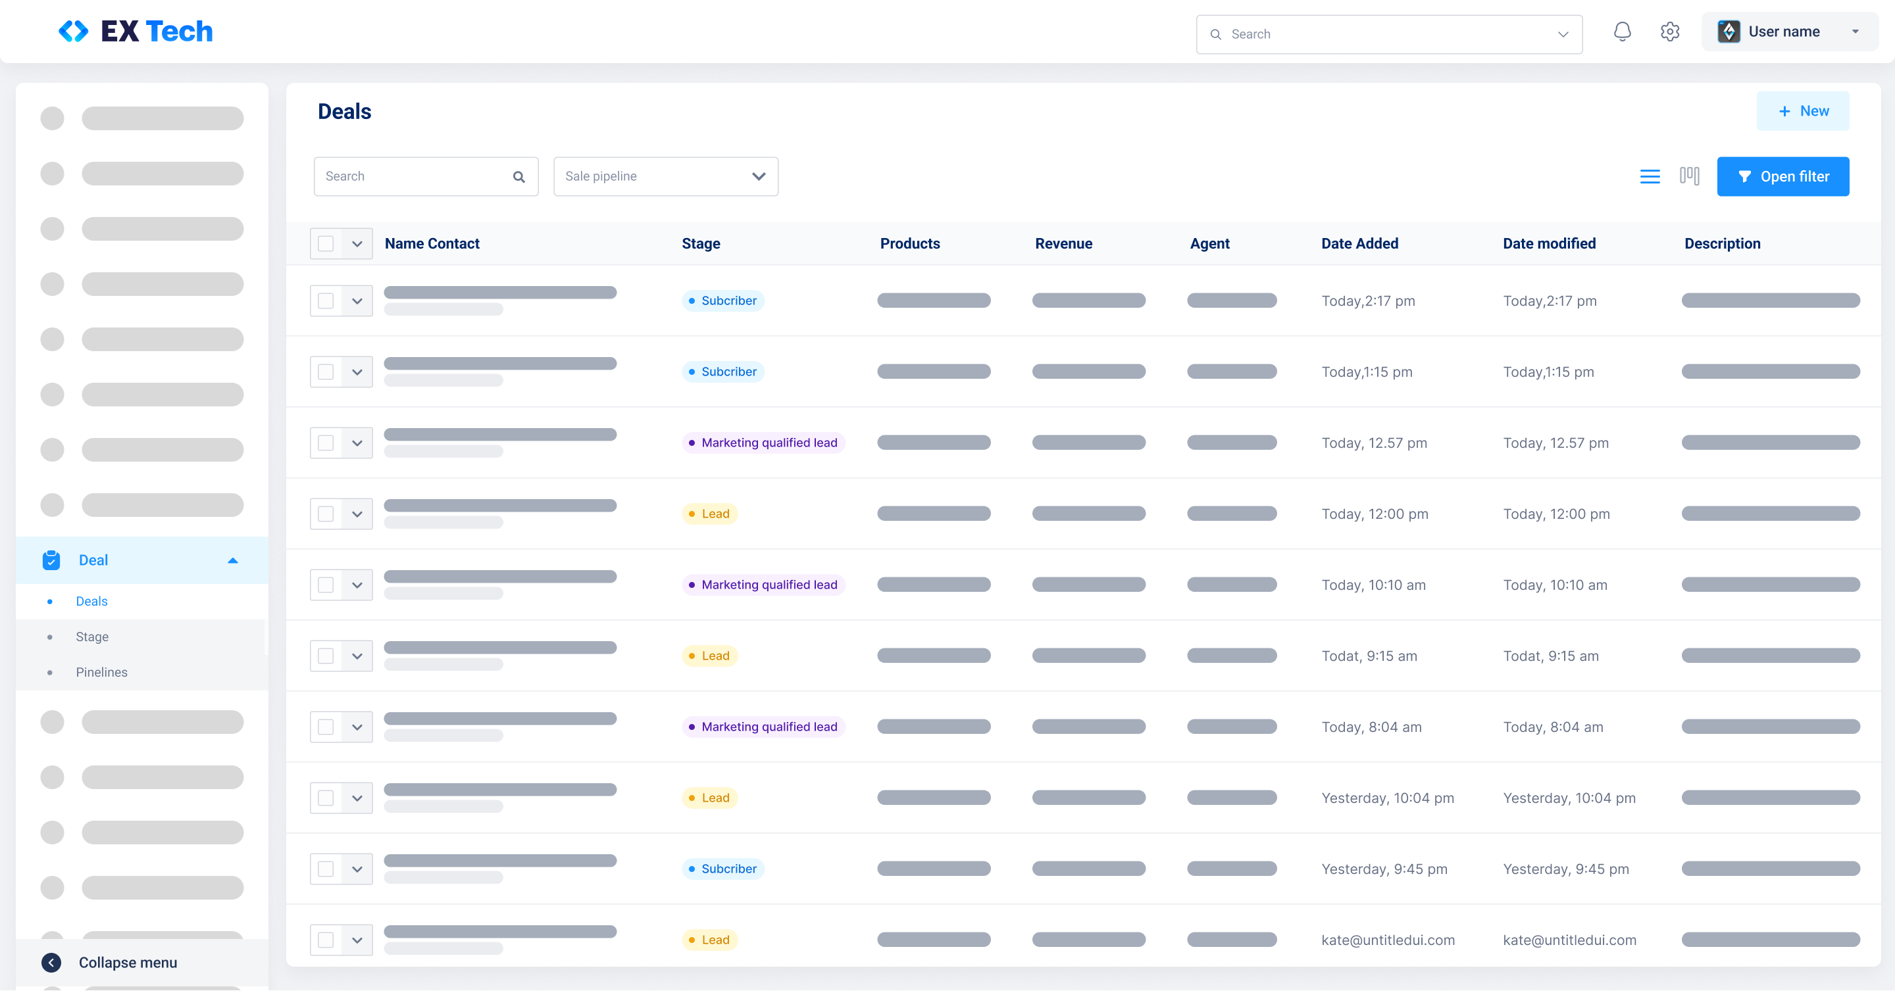Switch to list view icon
This screenshot has height=991, width=1895.
point(1650,176)
